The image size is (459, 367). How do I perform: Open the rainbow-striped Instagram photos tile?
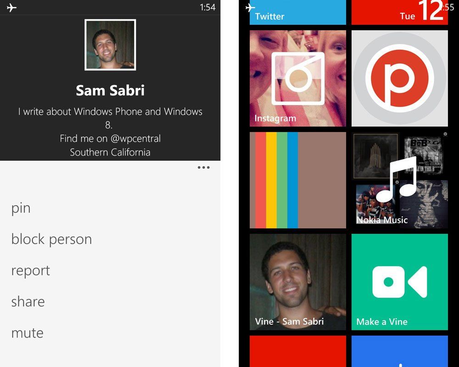(x=298, y=180)
